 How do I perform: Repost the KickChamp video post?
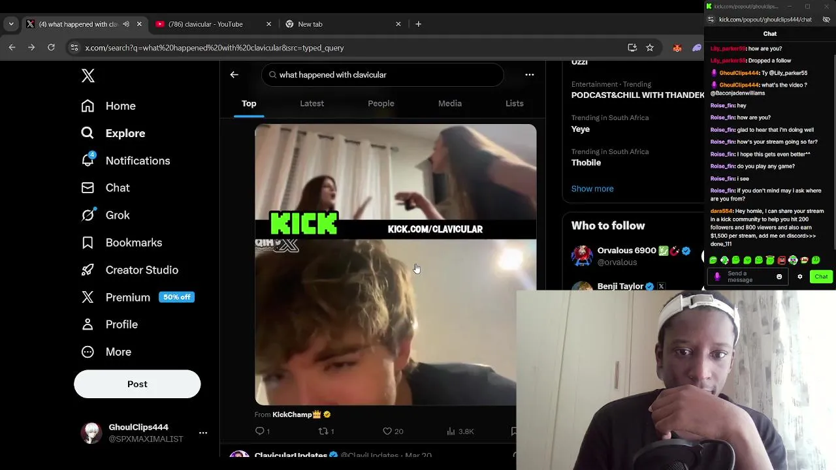click(326, 431)
